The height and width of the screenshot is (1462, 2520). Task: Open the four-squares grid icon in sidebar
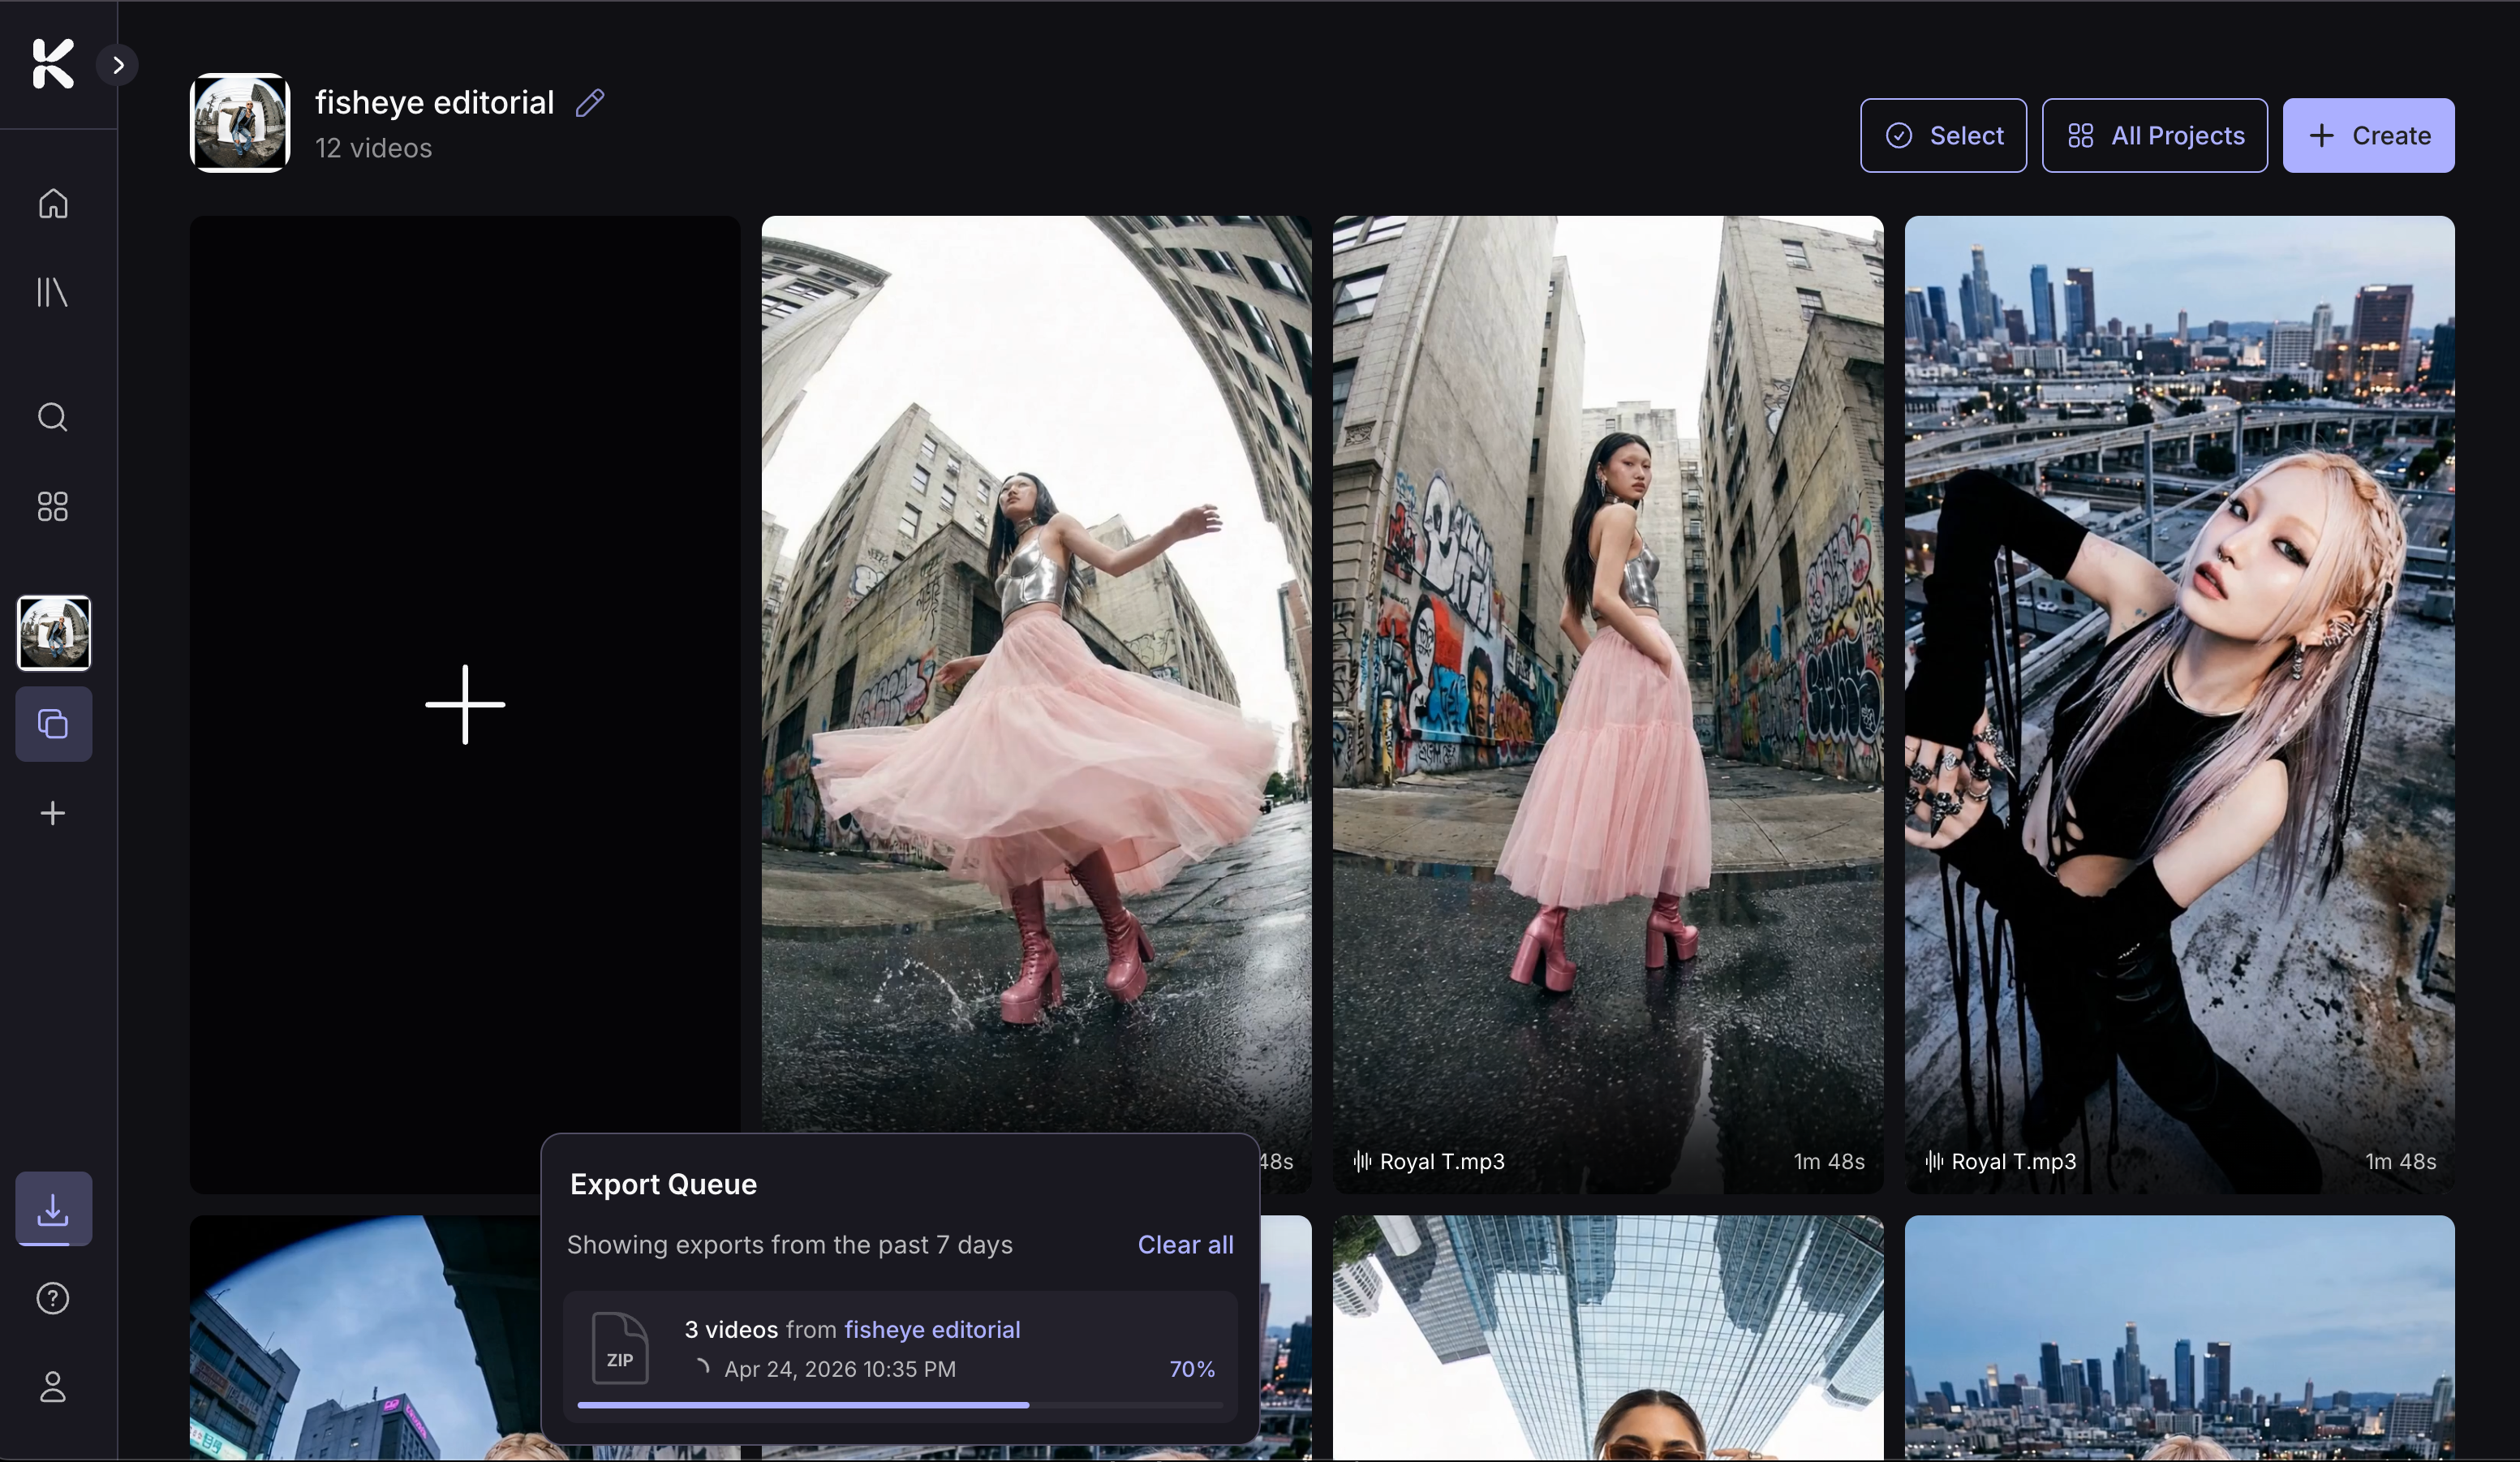(x=53, y=506)
